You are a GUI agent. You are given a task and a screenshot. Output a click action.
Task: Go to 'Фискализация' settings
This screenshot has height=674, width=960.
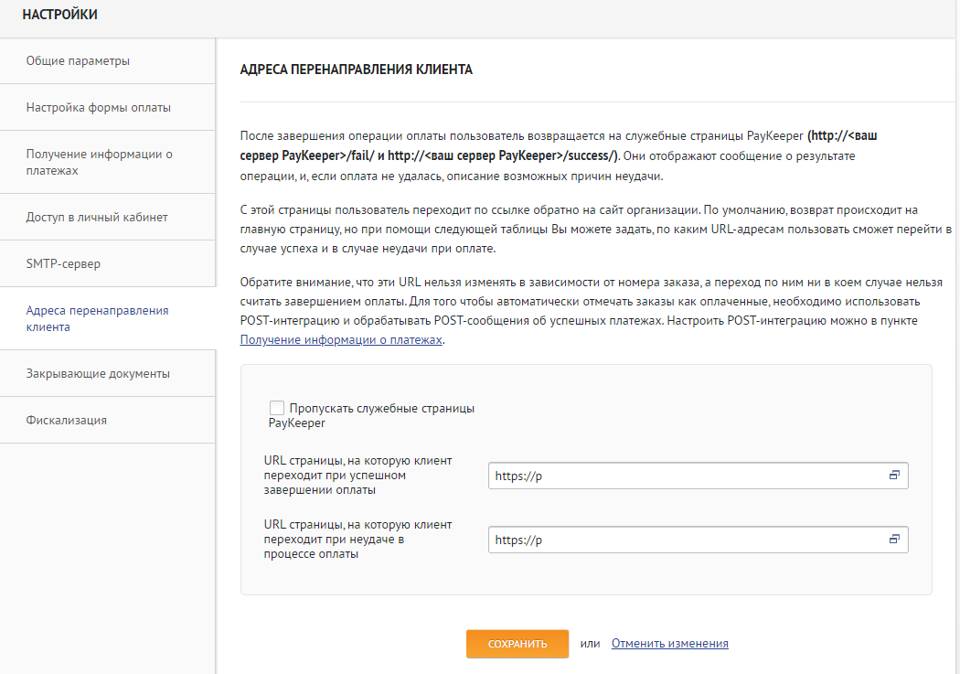tap(66, 421)
